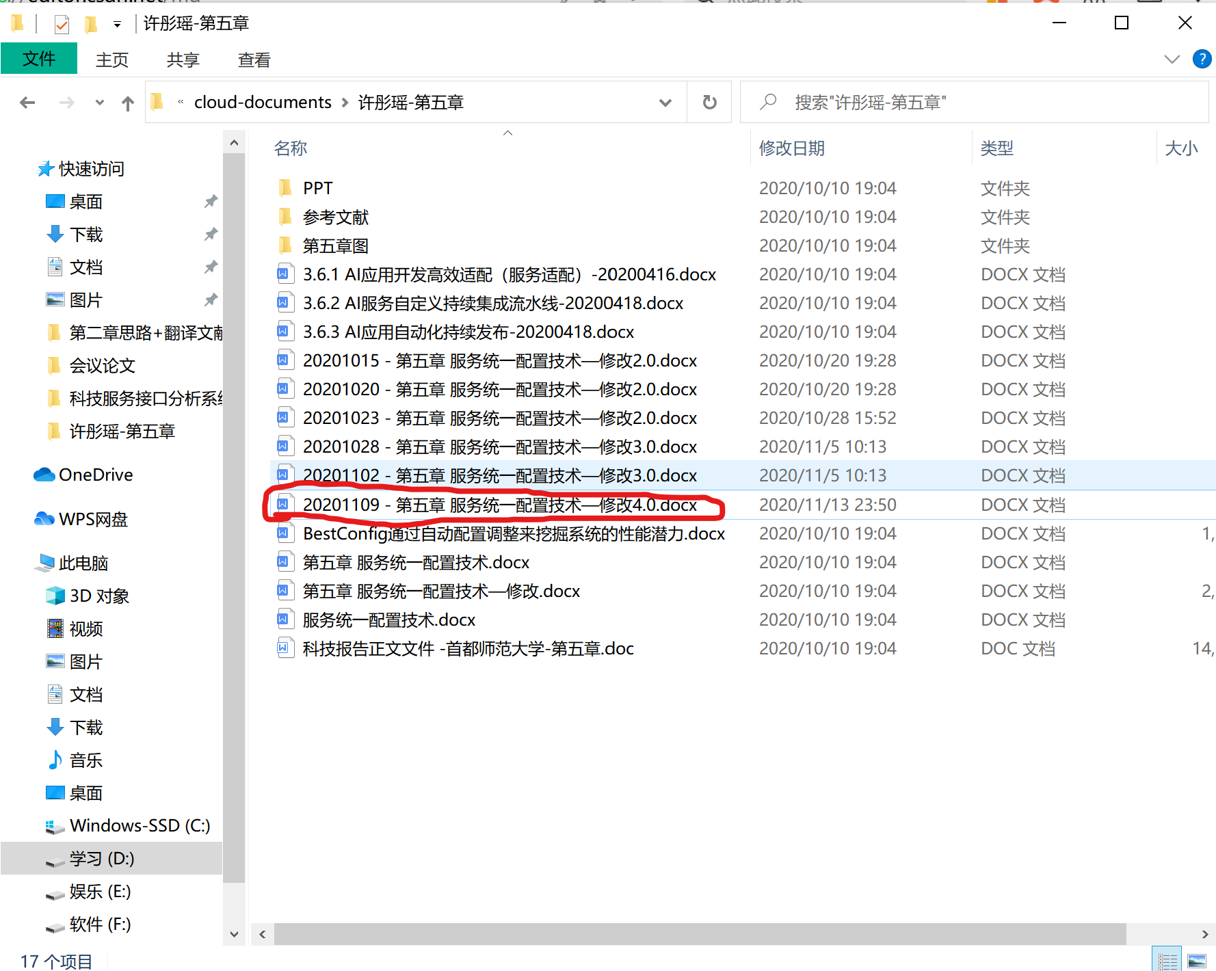Sort files by 类型 column
Image resolution: width=1216 pixels, height=971 pixels.
[997, 148]
